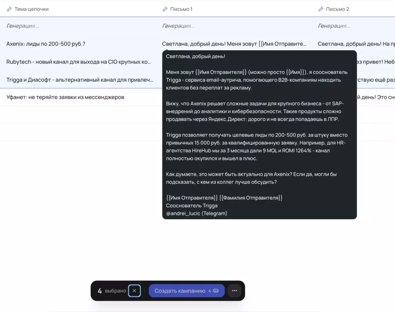Image resolution: width=395 pixels, height=312 pixels.
Task: Sort by Тема цепочки column header
Action: coord(32,9)
